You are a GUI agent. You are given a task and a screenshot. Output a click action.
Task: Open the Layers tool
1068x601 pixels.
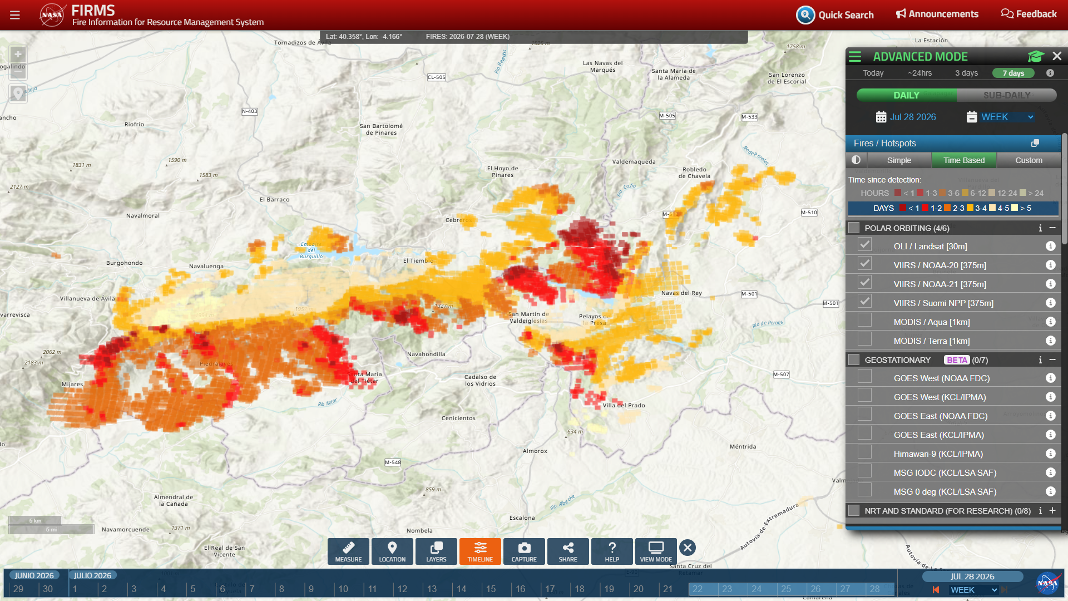click(x=436, y=551)
